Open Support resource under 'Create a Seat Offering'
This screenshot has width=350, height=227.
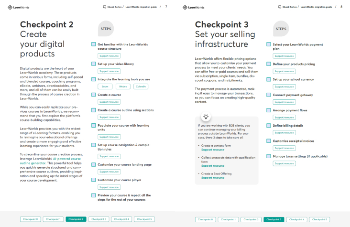213,178
